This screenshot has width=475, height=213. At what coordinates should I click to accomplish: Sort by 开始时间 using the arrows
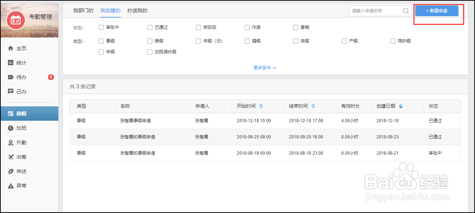261,106
